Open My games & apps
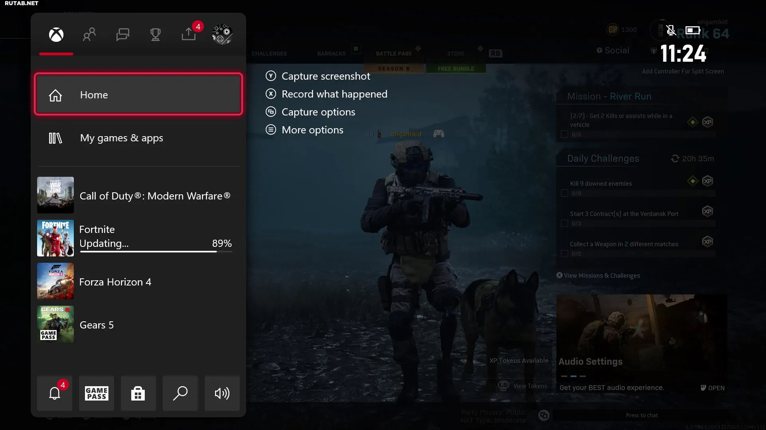 point(121,138)
